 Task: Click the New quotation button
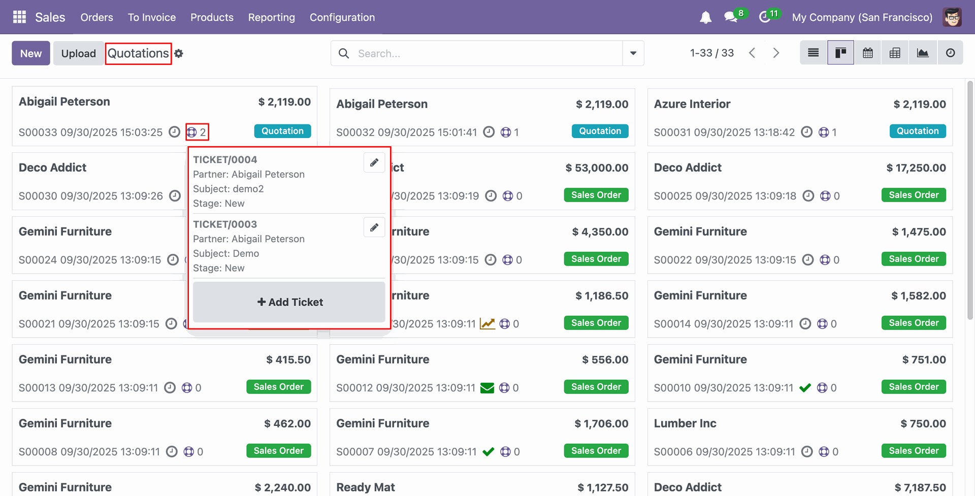pyautogui.click(x=31, y=53)
